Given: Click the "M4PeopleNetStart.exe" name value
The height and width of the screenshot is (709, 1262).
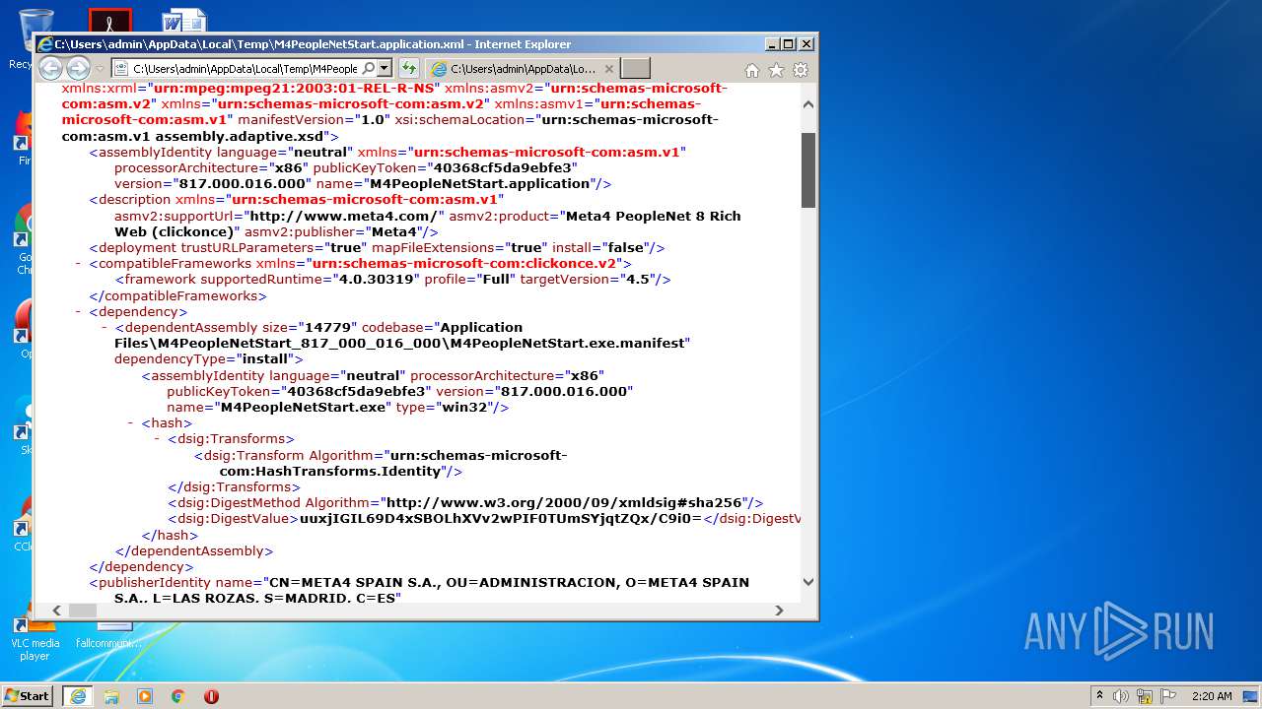Looking at the screenshot, I should point(303,408).
